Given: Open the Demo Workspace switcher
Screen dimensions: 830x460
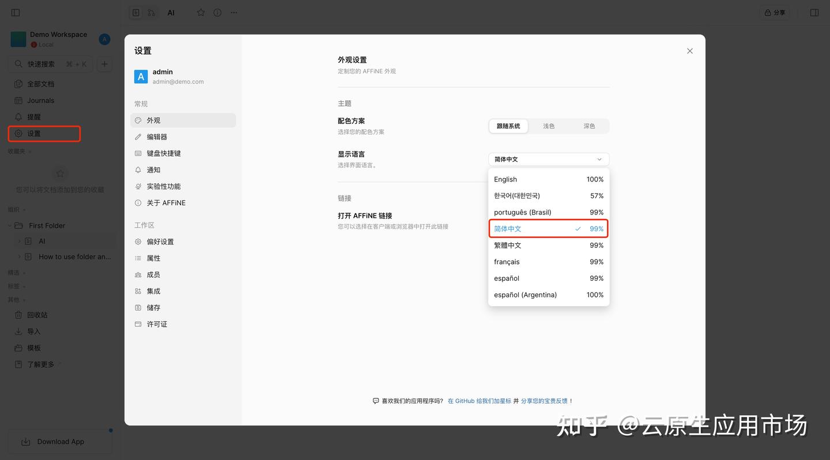Looking at the screenshot, I should (52, 39).
